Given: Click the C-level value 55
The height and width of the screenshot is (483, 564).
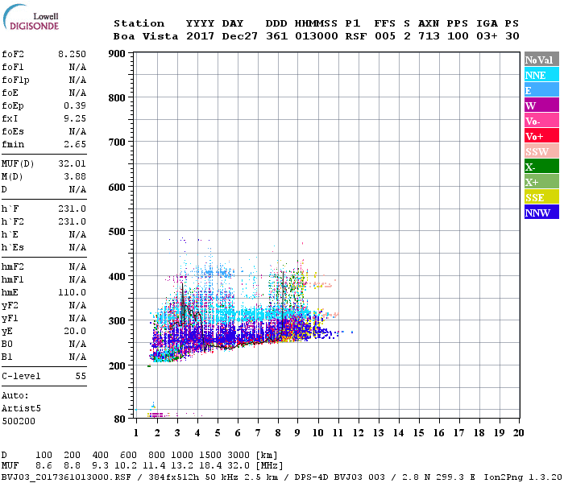Looking at the screenshot, I should pyautogui.click(x=81, y=376).
